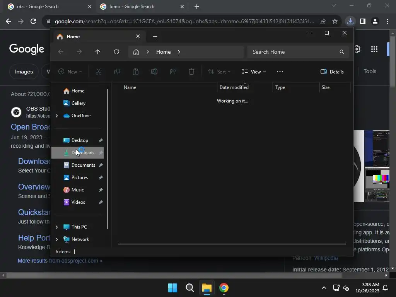Click the home icon in address bar
The image size is (396, 297).
[x=136, y=52]
